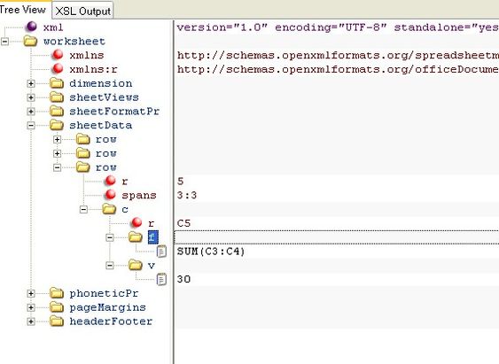Switch to the XSL Output tab

(x=82, y=12)
